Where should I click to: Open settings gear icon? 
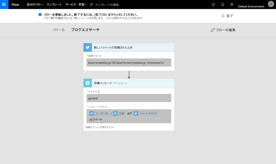coord(232,4)
